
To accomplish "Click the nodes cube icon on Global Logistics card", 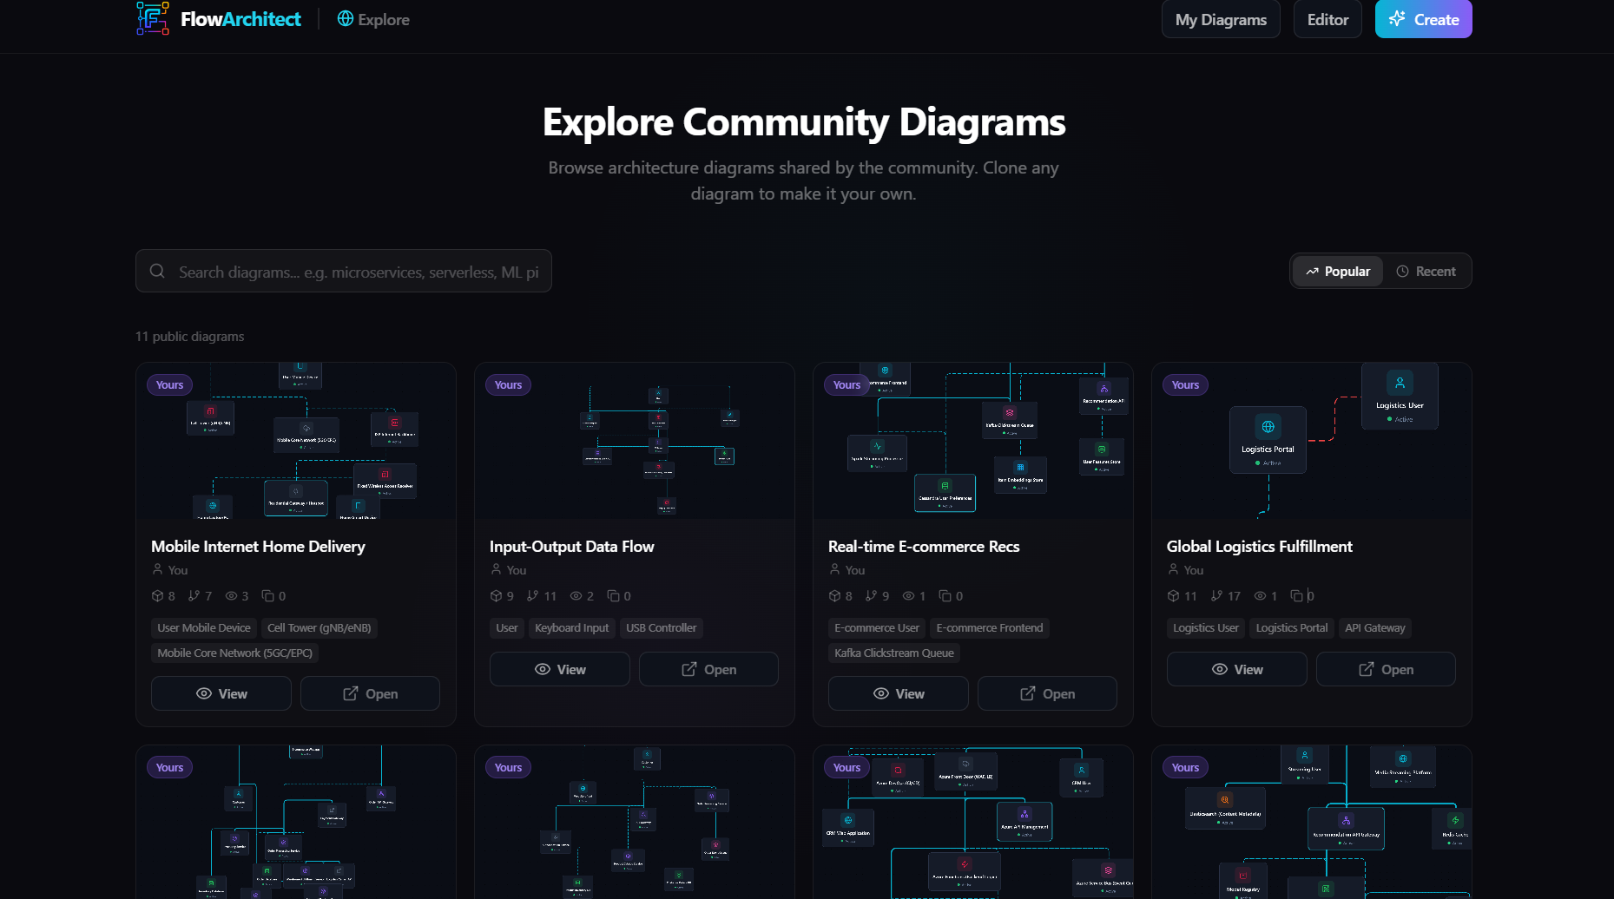I will 1173,595.
